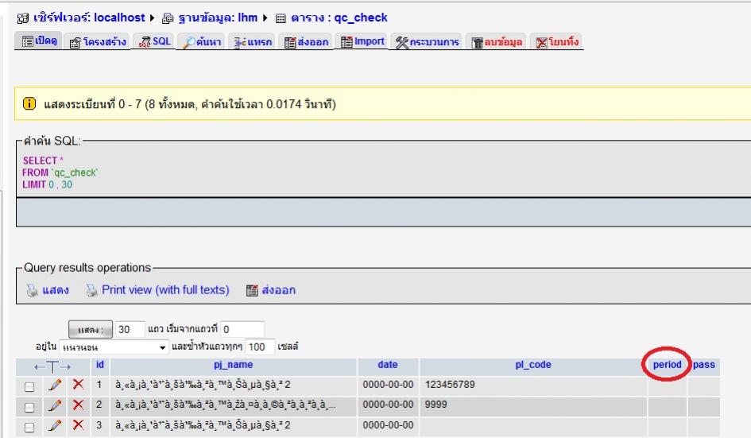Delete row id 3 with red X

(78, 425)
